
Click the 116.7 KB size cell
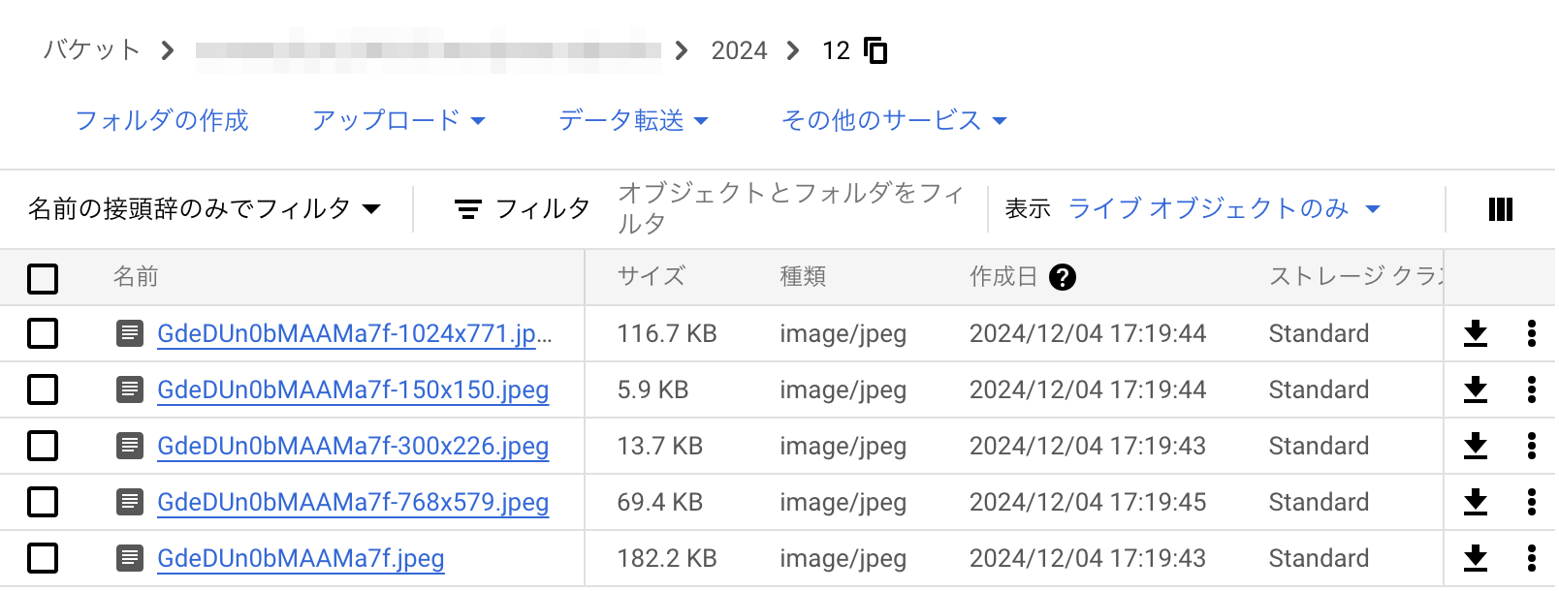(x=667, y=333)
